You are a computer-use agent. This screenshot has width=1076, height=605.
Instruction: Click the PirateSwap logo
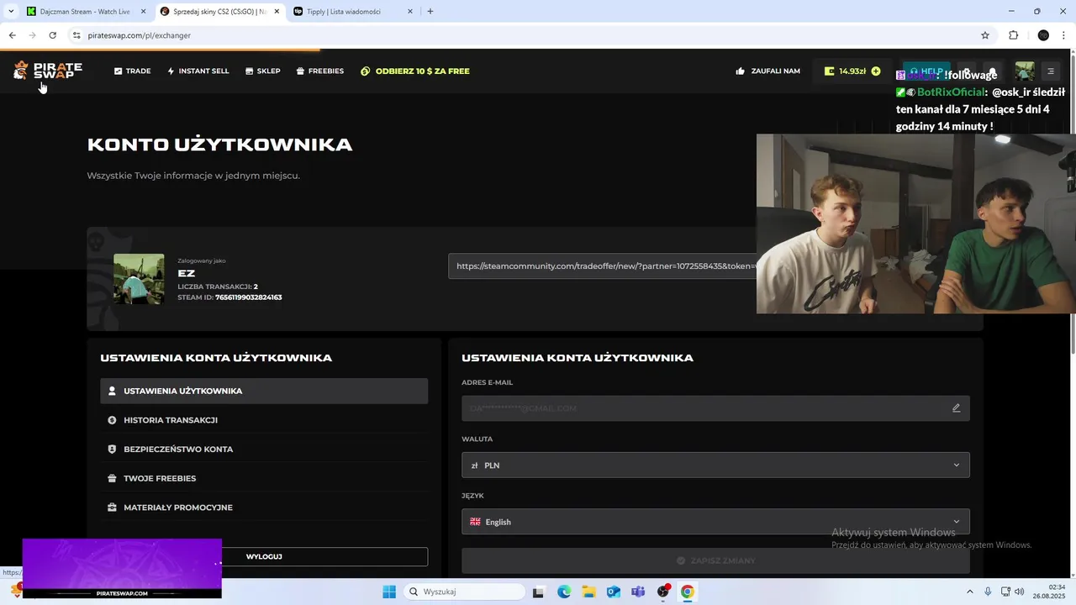[x=48, y=71]
